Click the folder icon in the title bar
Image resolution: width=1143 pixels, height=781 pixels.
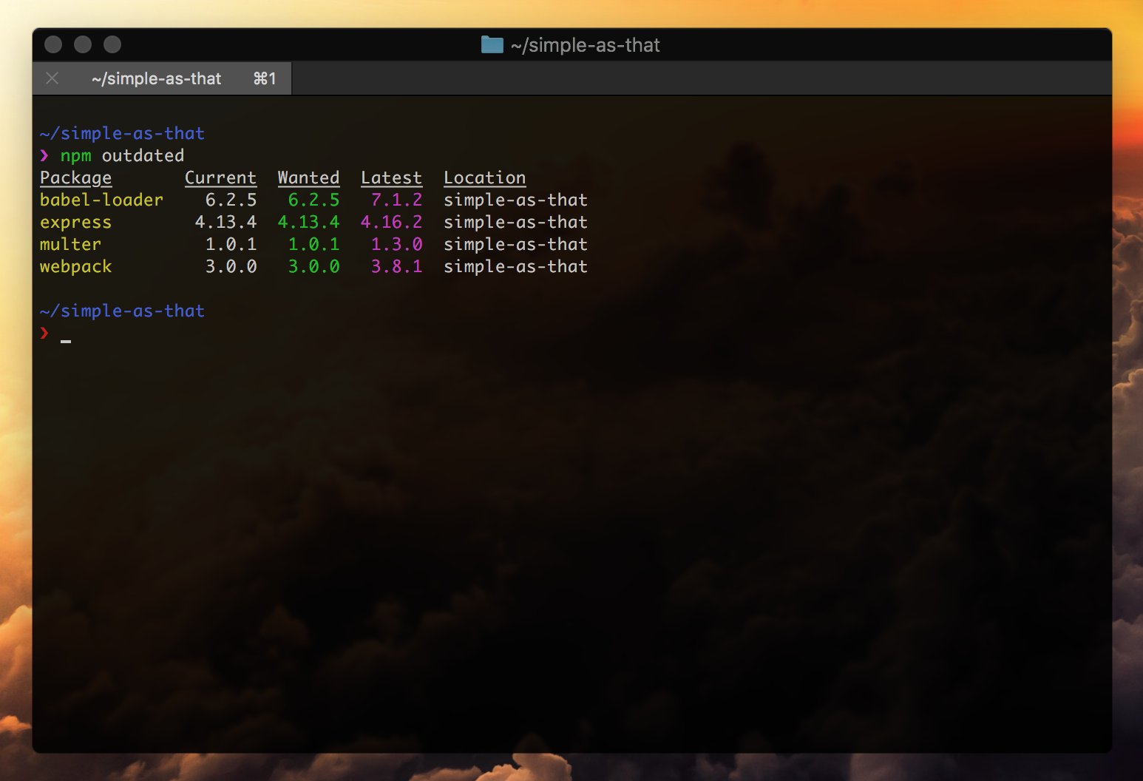pos(492,45)
